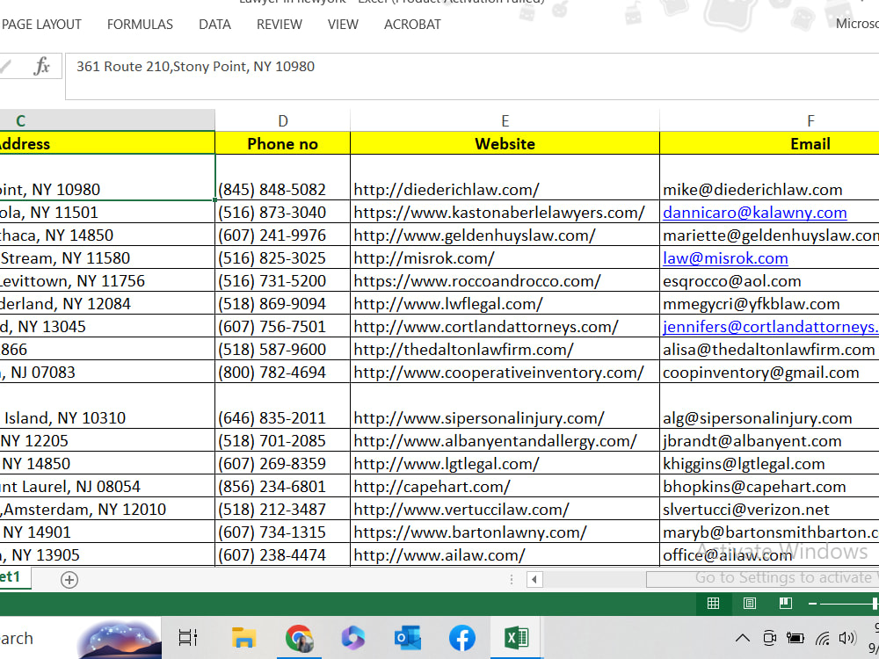Click the battery tray icon
The height and width of the screenshot is (659, 879).
click(795, 638)
